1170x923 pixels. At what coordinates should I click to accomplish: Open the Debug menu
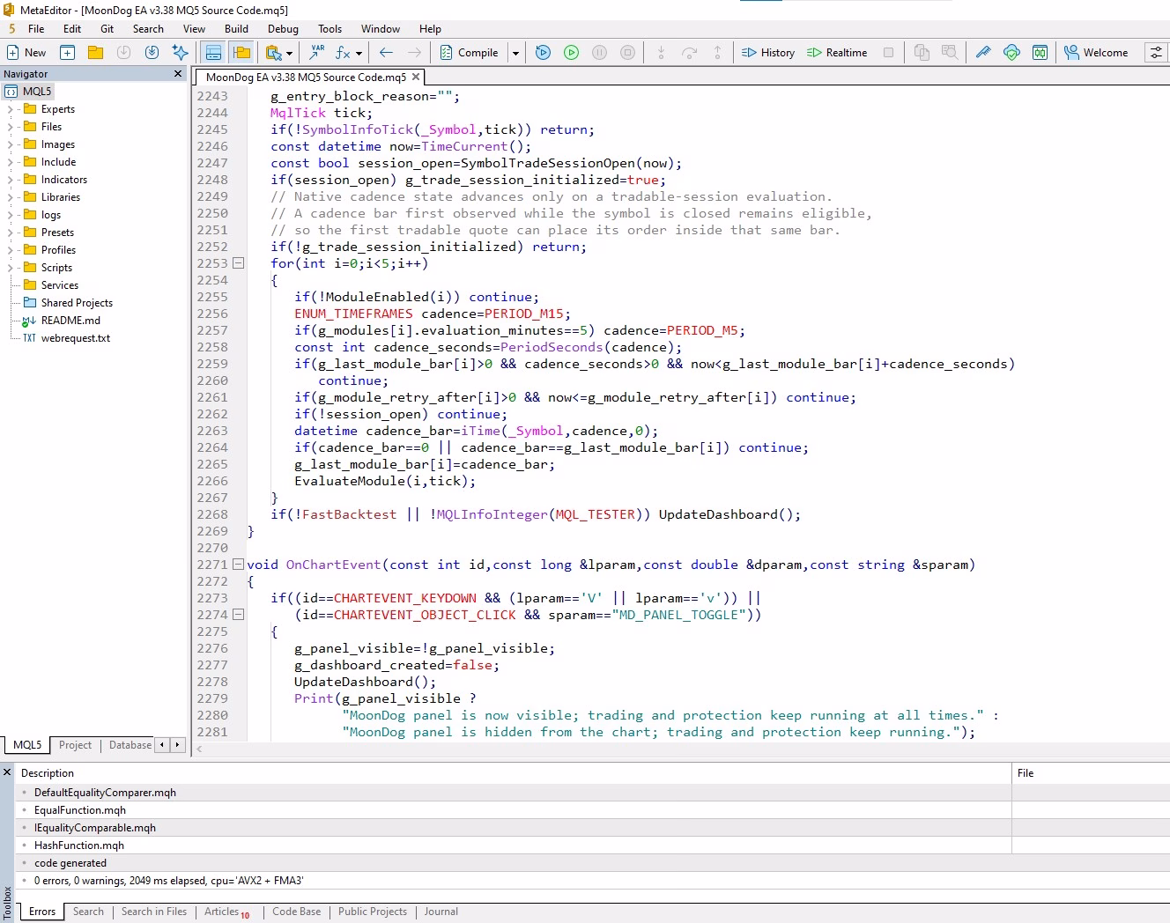click(284, 29)
